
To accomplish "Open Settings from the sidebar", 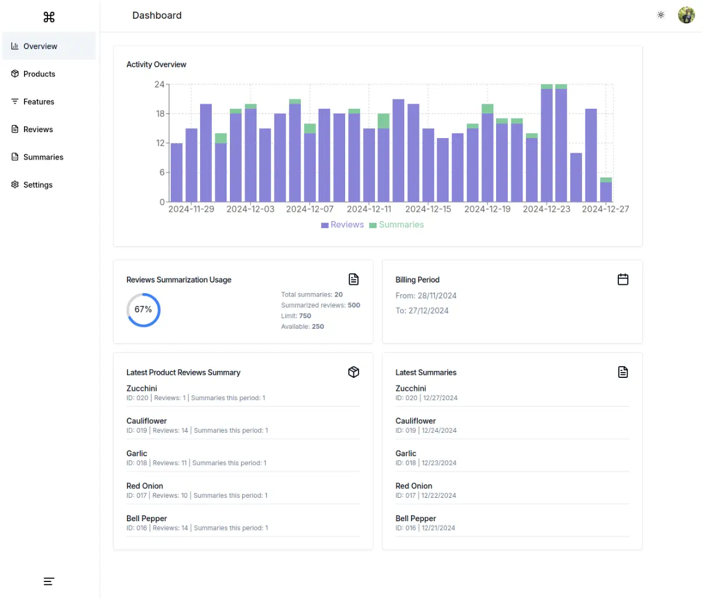I will click(x=38, y=184).
